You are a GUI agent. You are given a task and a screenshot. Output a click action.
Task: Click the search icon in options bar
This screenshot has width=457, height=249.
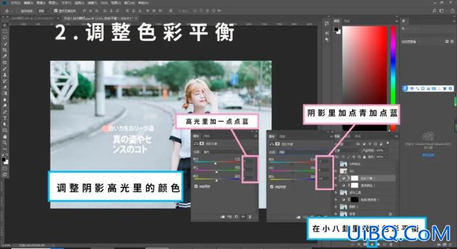[x=434, y=11]
